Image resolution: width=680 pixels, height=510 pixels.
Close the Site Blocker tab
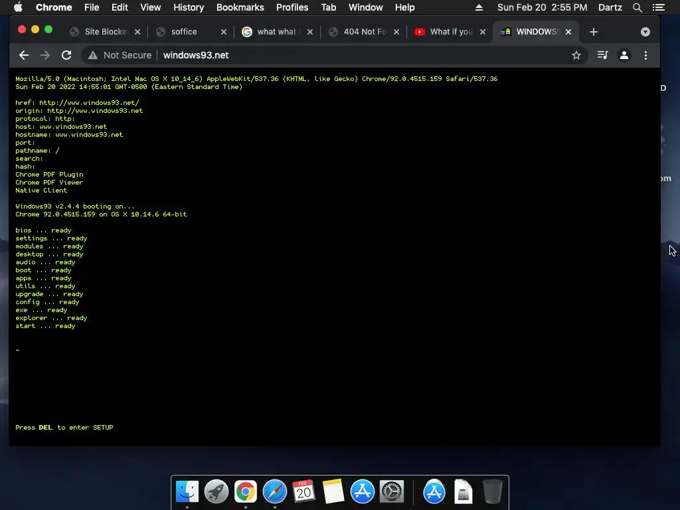tap(137, 32)
